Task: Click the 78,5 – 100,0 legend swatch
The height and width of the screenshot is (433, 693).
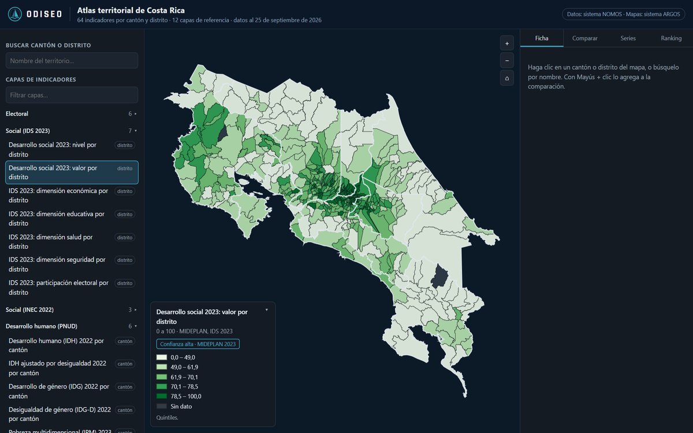Action: pyautogui.click(x=161, y=397)
